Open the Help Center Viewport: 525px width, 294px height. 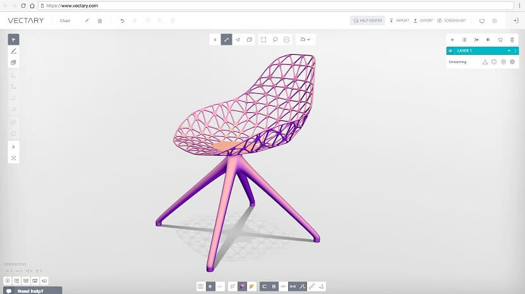(x=367, y=20)
